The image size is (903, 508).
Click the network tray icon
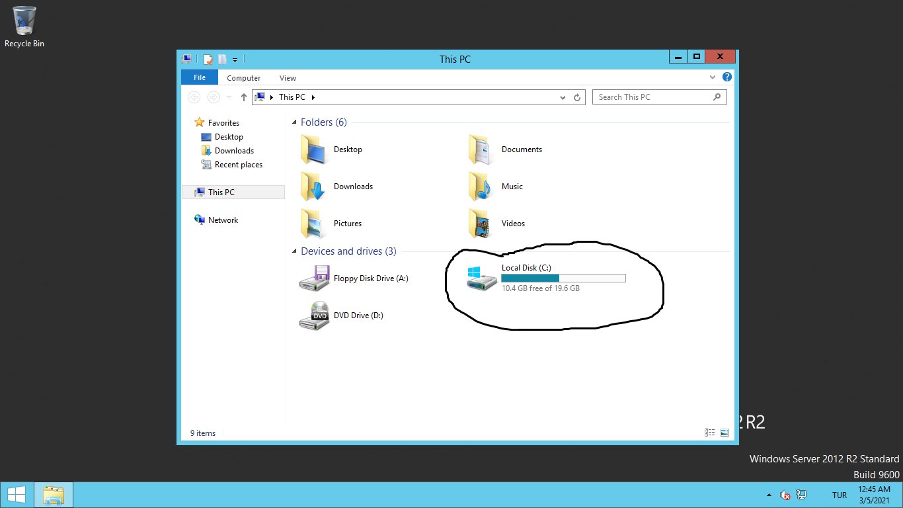click(x=801, y=495)
